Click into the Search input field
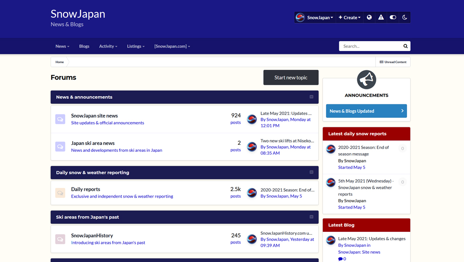Image resolution: width=464 pixels, height=262 pixels. point(370,46)
